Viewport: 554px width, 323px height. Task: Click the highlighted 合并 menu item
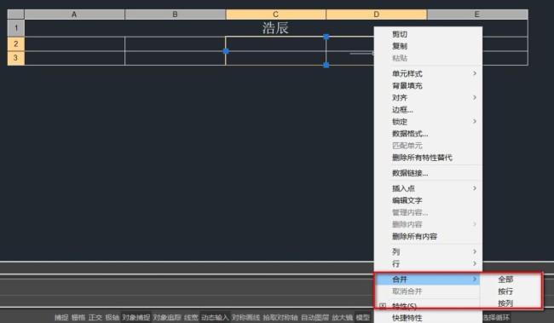coord(428,280)
